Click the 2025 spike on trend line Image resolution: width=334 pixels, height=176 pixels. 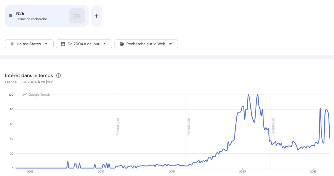tap(320, 109)
